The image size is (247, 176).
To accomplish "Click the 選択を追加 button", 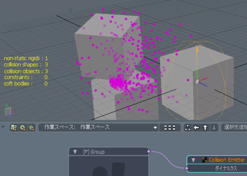I will coord(235,128).
